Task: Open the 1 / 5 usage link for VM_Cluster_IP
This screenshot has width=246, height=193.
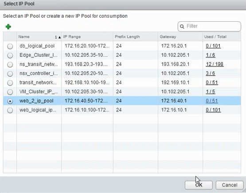Action: pos(211,91)
